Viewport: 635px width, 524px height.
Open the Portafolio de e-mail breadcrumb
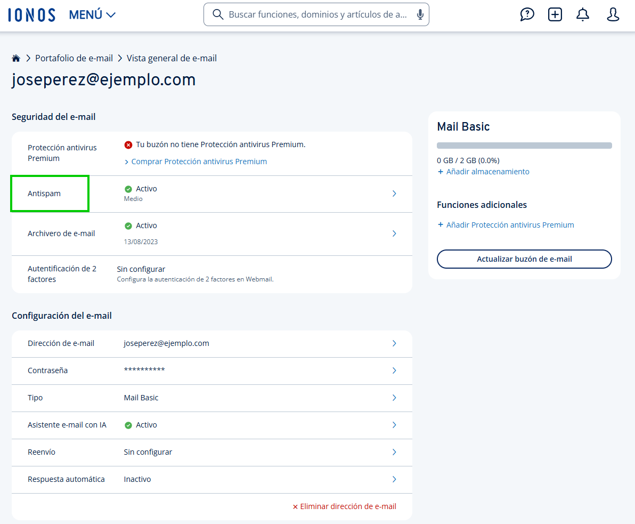[x=74, y=58]
